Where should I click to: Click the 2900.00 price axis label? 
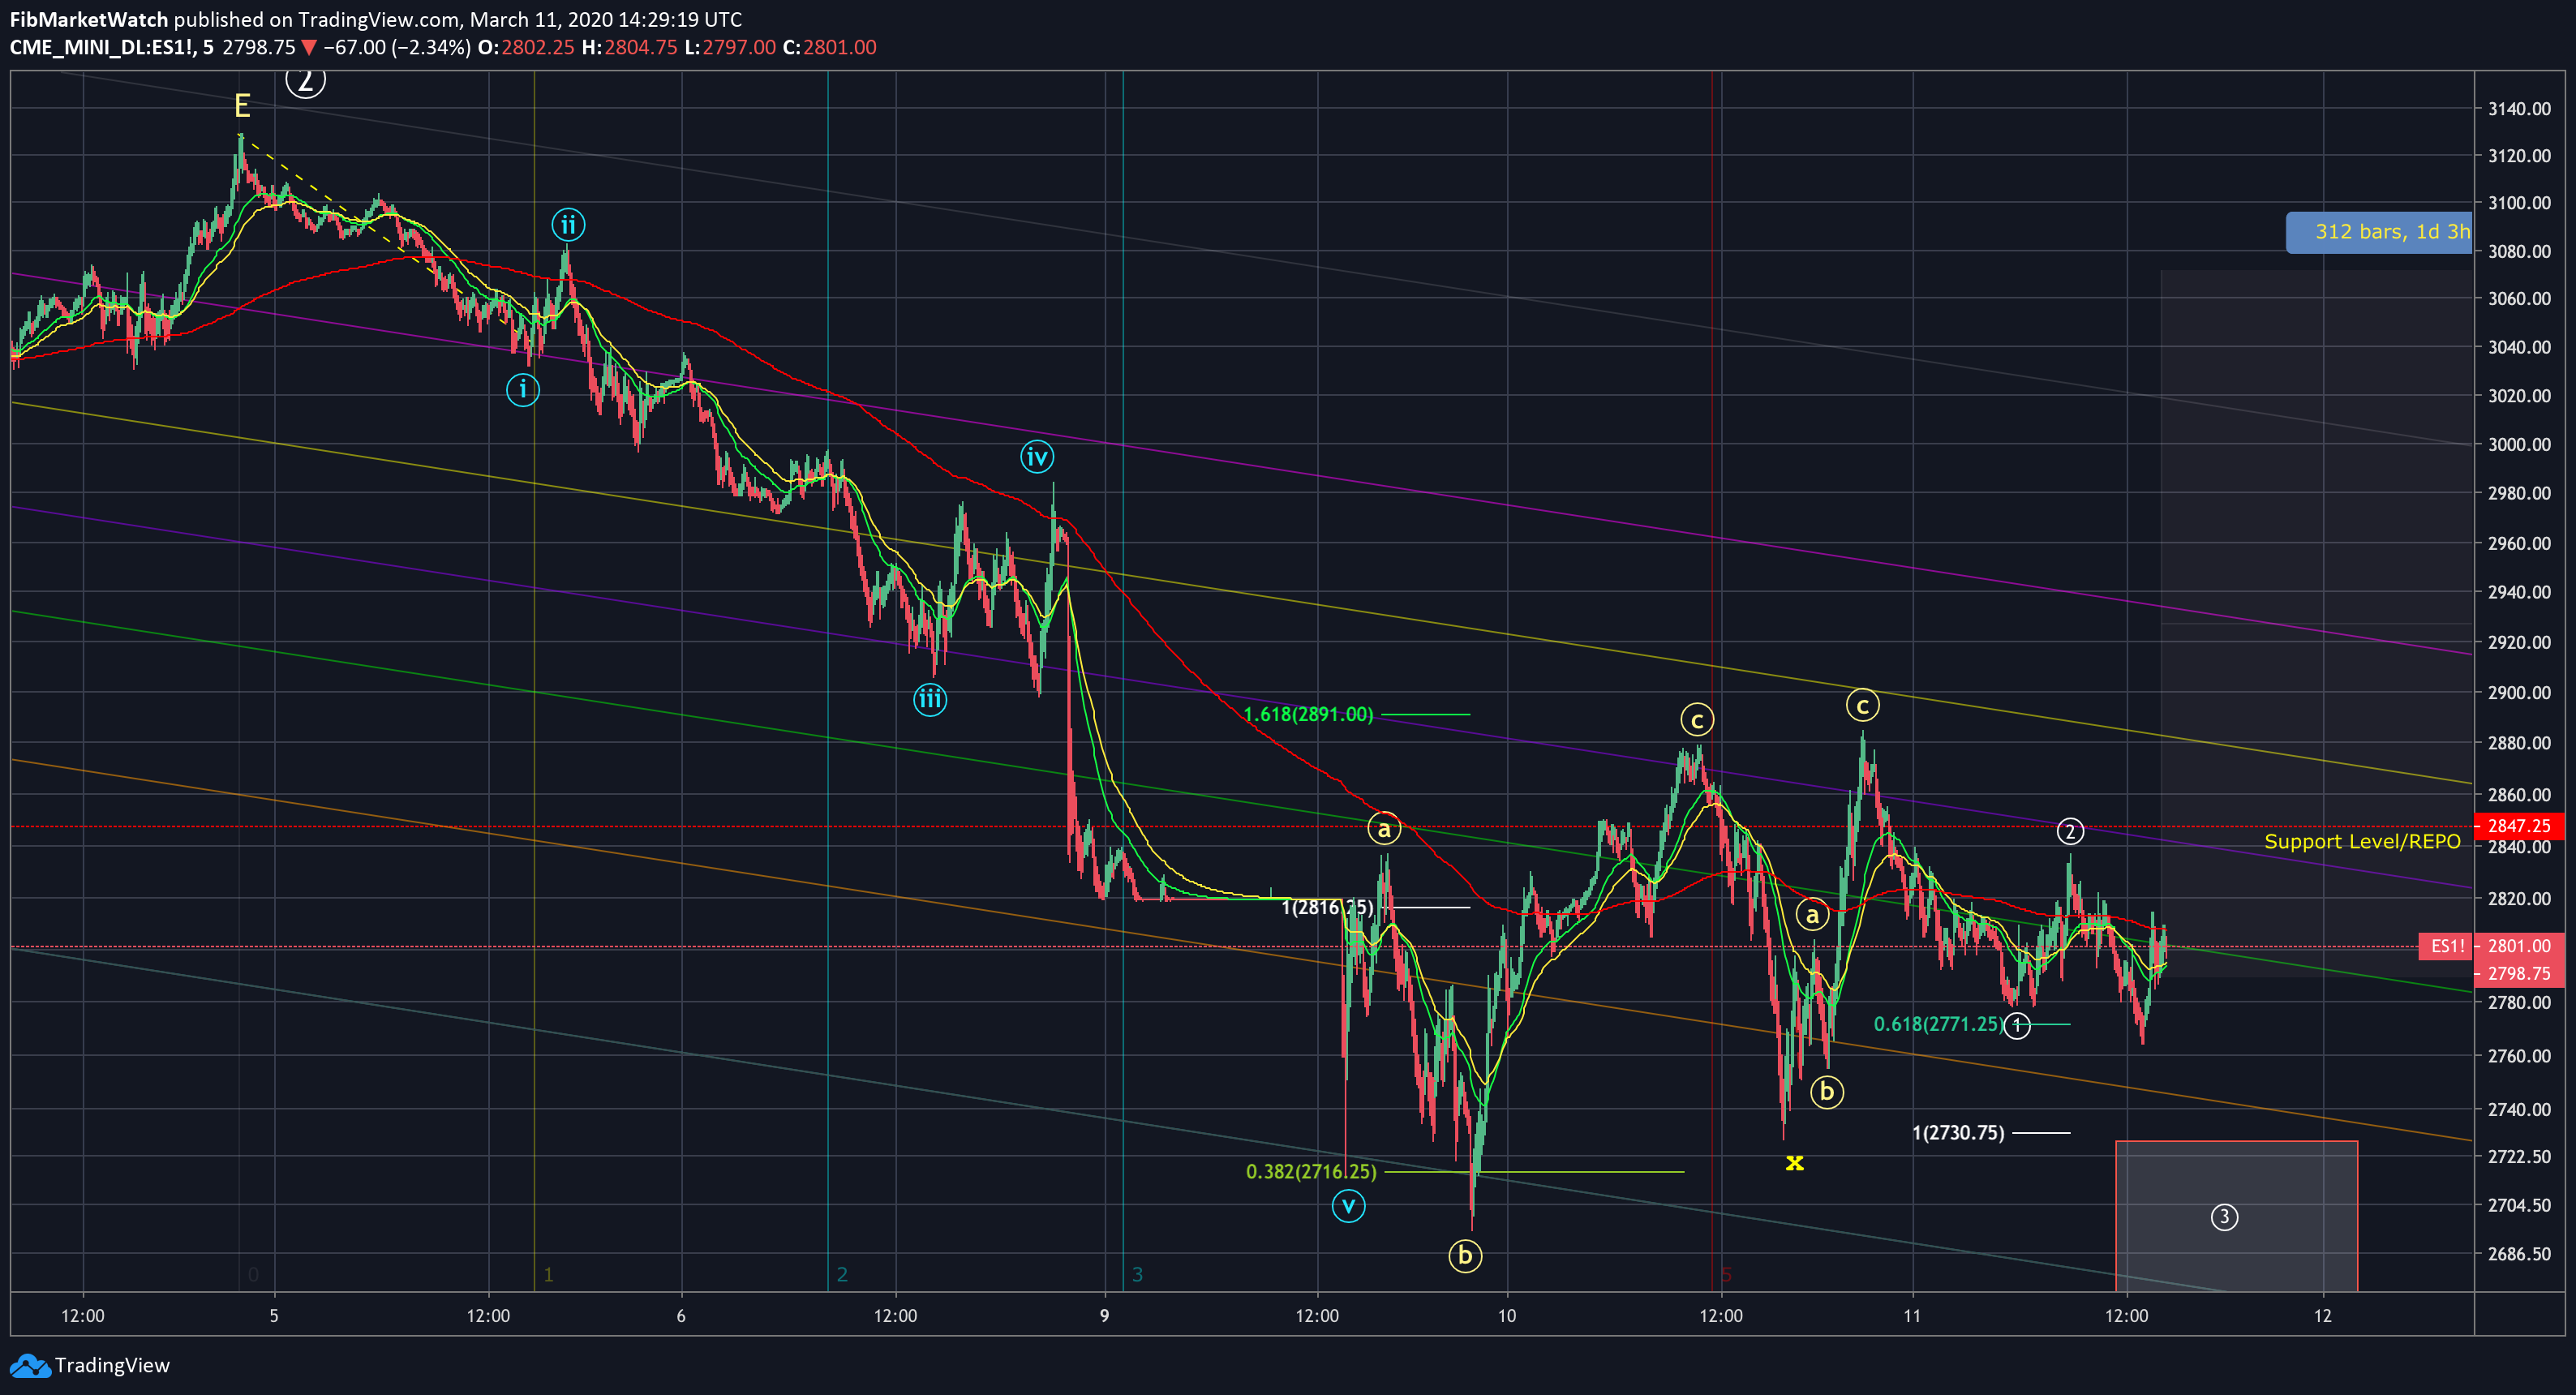coord(2519,692)
